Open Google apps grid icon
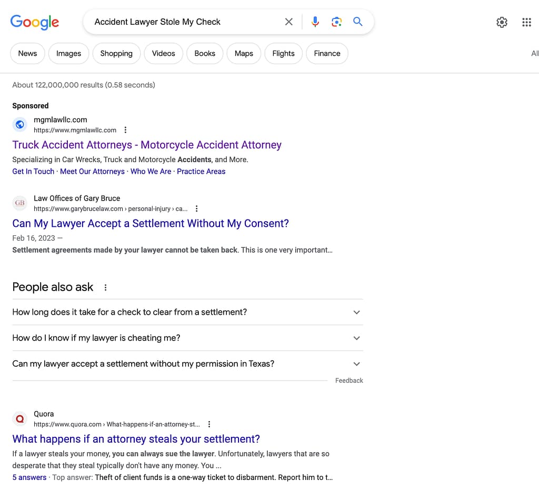The width and height of the screenshot is (539, 490). tap(526, 22)
